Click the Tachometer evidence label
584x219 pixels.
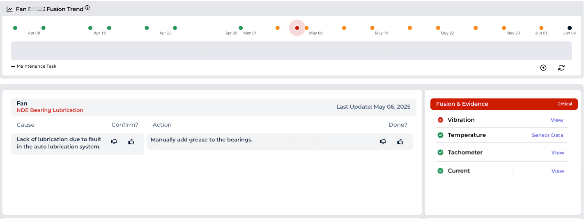465,153
